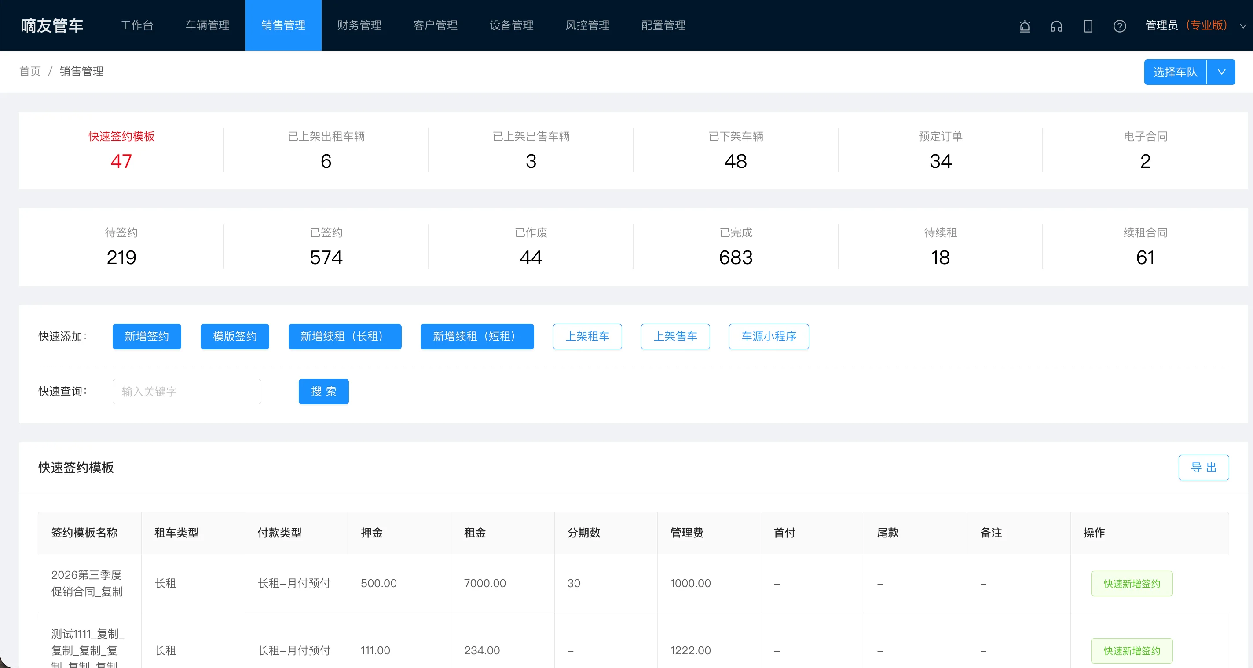Select the 销售管理 menu tab
Screen dimensions: 1253x668
(283, 25)
